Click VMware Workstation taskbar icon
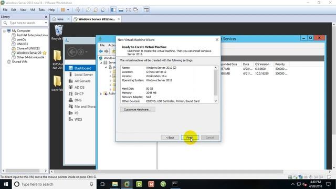The image size is (336, 189). point(127,184)
